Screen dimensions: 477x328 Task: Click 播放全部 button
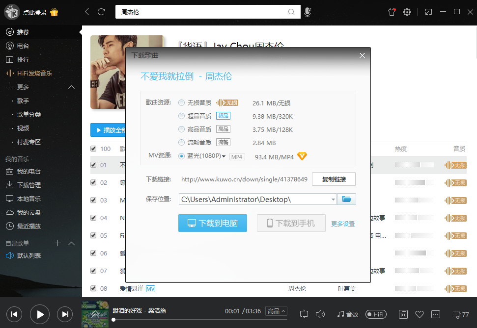pyautogui.click(x=108, y=130)
